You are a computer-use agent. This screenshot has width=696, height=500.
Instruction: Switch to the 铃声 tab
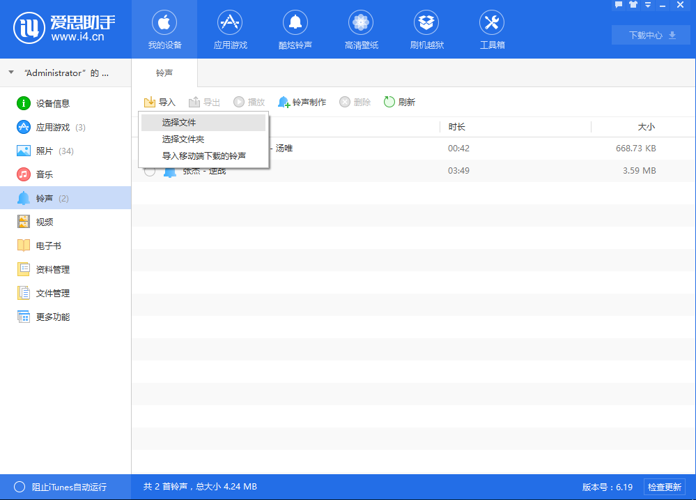pos(164,73)
